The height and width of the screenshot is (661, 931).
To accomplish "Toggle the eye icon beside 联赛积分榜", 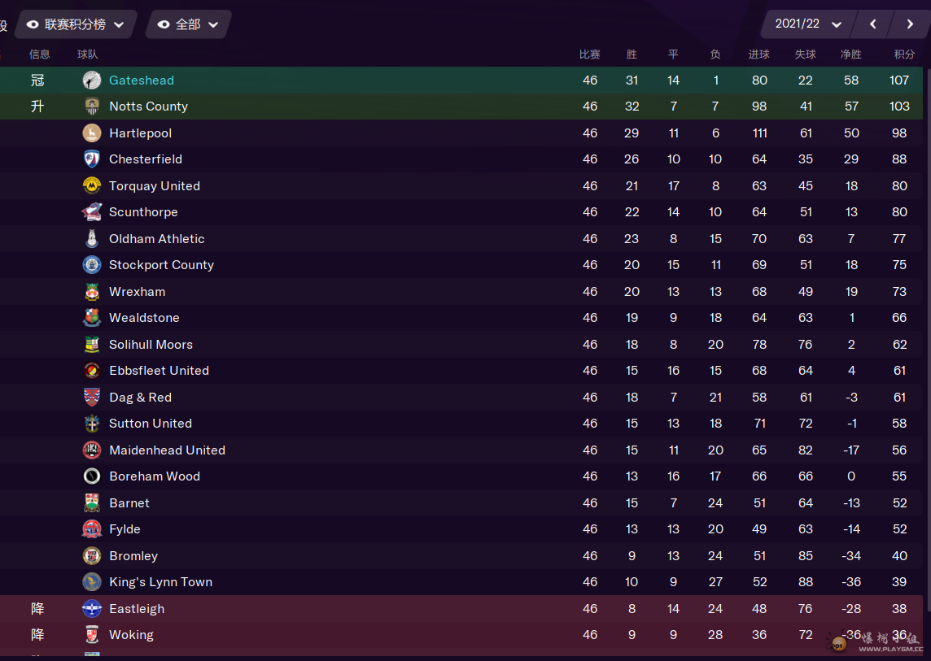I will click(33, 25).
